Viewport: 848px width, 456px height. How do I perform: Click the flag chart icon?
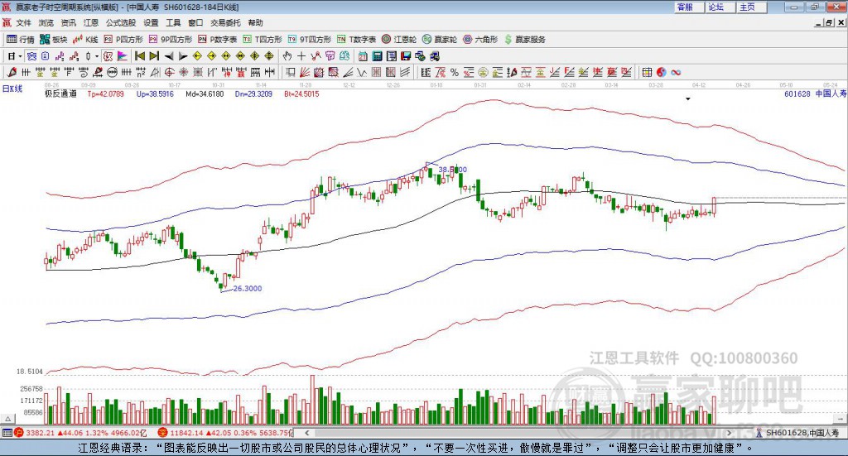[123, 56]
